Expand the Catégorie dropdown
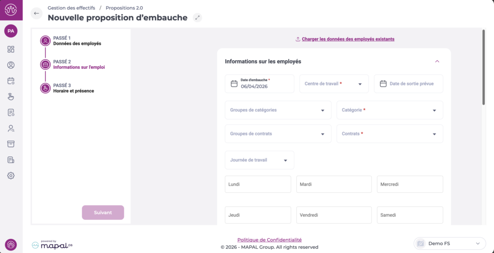The width and height of the screenshot is (494, 253). tap(389, 110)
